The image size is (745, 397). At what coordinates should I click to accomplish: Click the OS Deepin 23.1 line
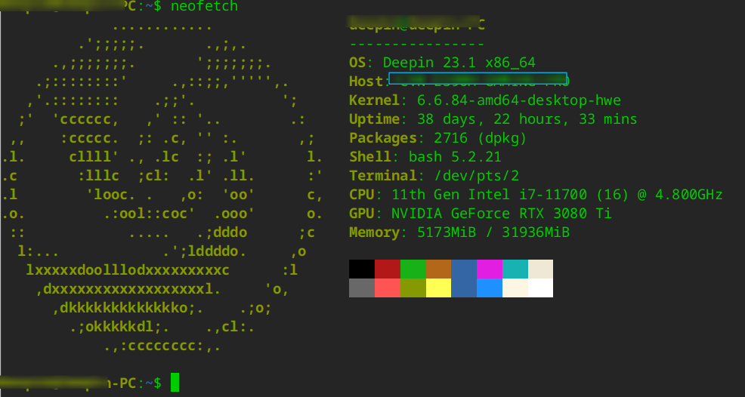442,63
